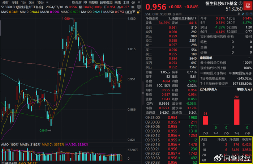
Task: Click MA60 0.972 indicator label
Action: (70, 12)
